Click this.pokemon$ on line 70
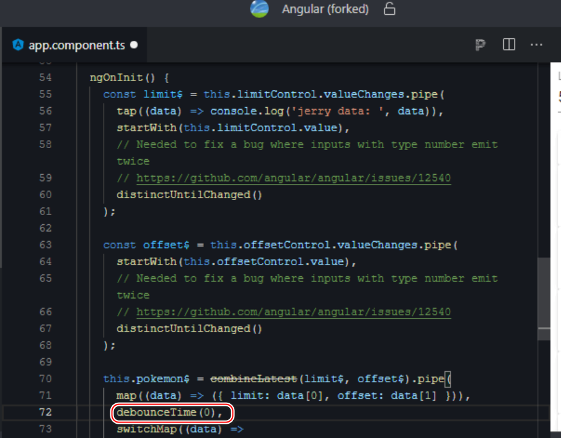The image size is (561, 438). (146, 379)
